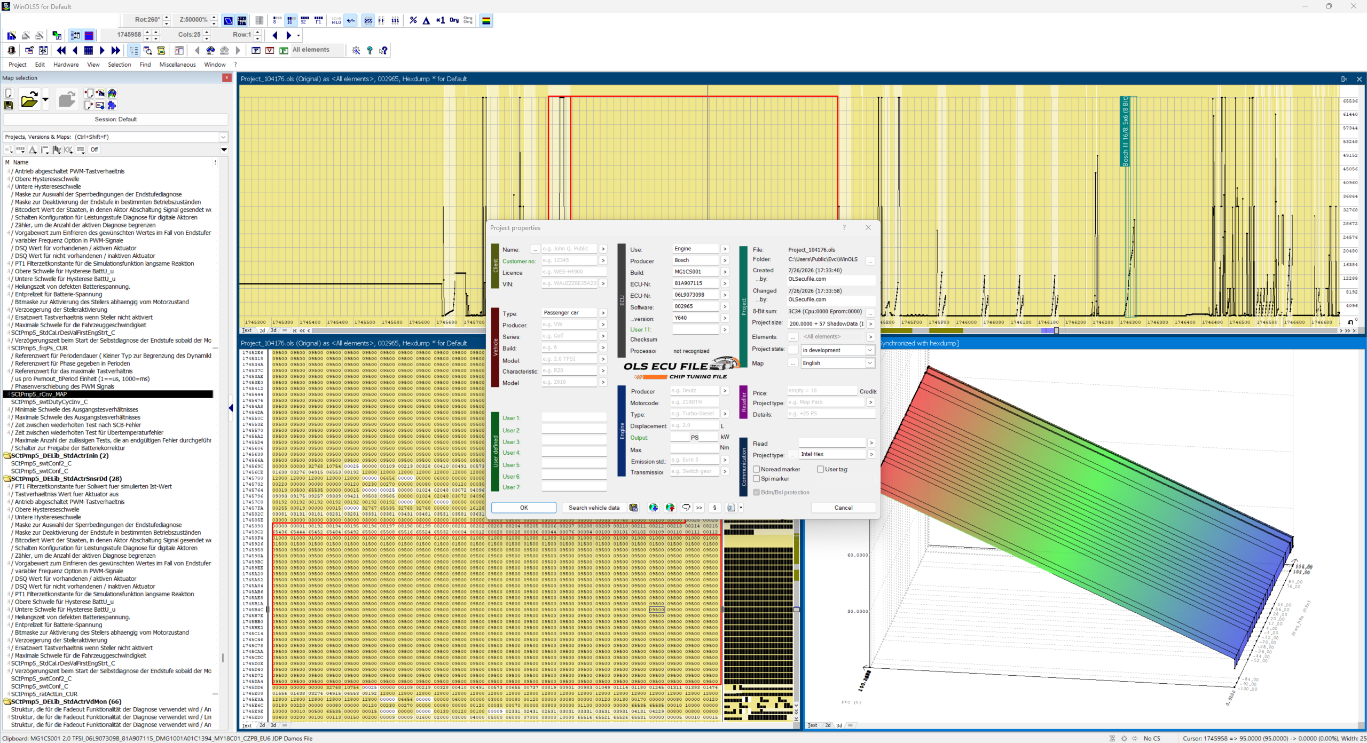Click the percent difference display icon
Viewport: 1367px width, 743px height.
[x=413, y=20]
